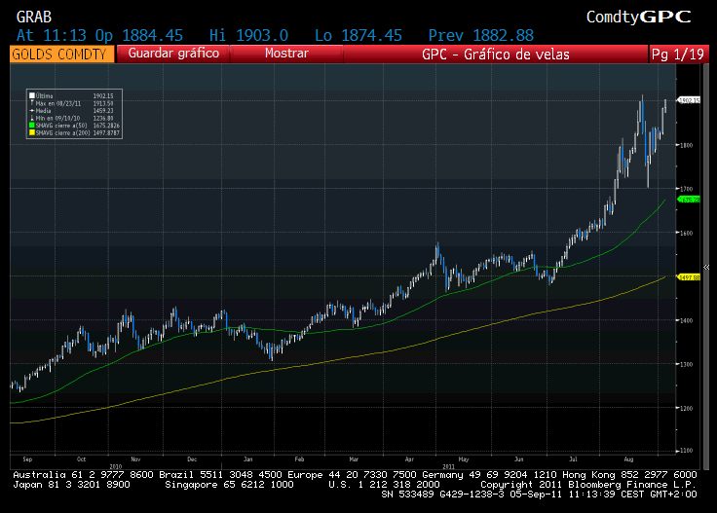
Task: Click the 1236.80 min value in legend
Action: click(103, 118)
